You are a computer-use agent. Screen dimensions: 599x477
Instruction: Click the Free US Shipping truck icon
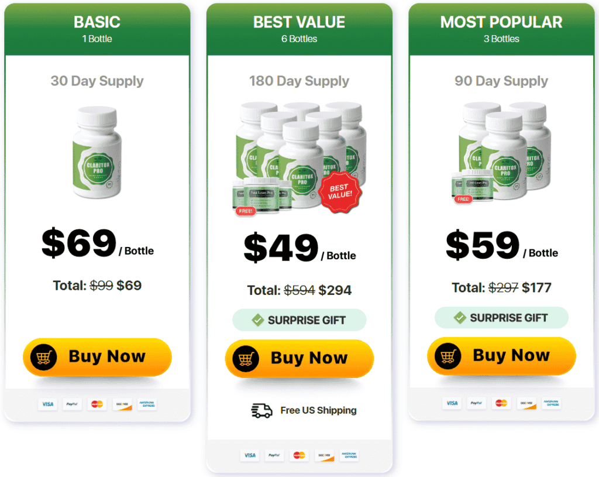click(262, 410)
